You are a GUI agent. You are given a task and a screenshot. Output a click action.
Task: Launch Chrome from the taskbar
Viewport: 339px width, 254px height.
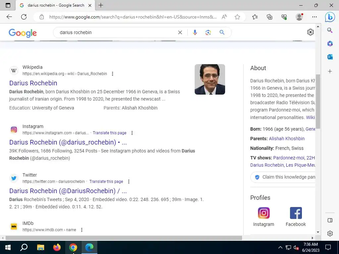tap(73, 247)
